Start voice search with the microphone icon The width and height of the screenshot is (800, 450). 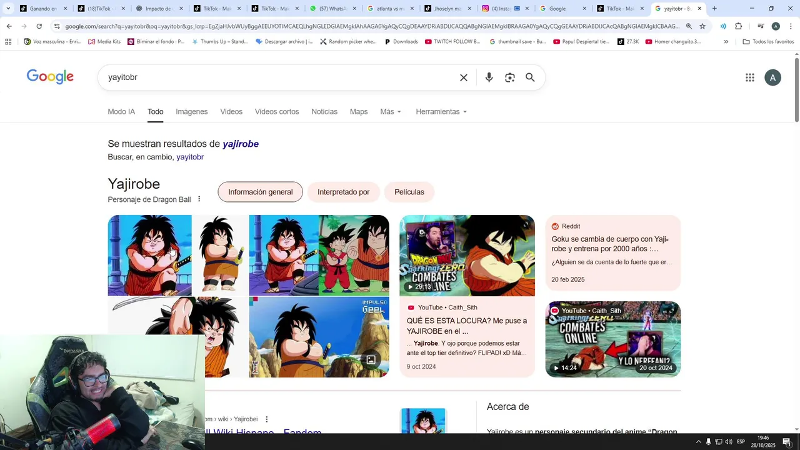coord(489,77)
